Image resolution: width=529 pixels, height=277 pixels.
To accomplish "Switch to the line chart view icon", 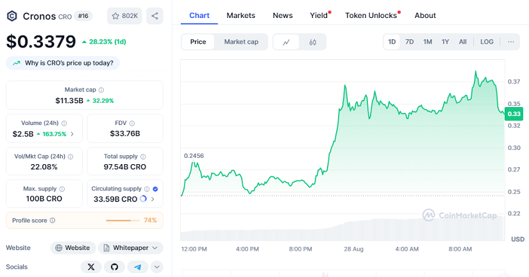I will [x=287, y=42].
